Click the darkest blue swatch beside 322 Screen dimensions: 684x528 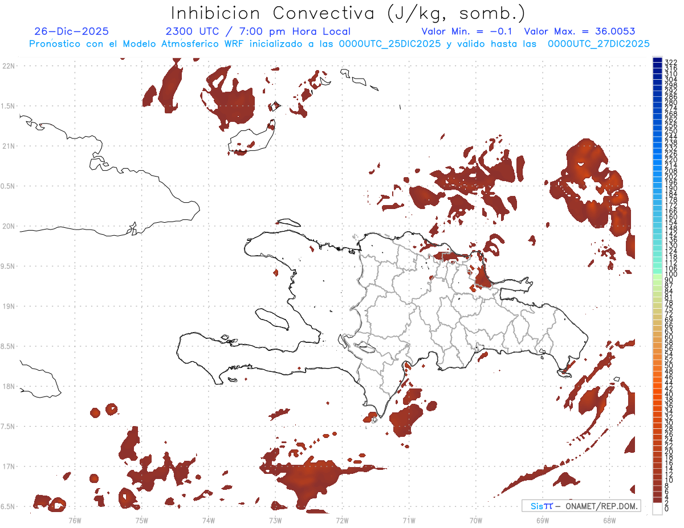coord(657,61)
